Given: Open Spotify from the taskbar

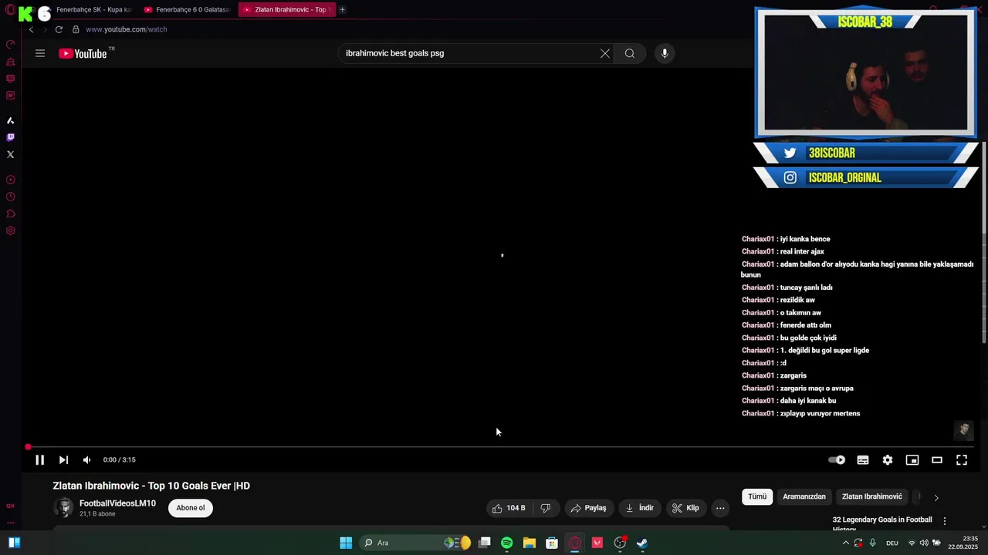Looking at the screenshot, I should 506,543.
